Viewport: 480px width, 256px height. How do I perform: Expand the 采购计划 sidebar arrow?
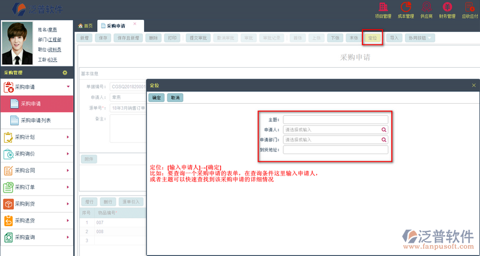coord(68,137)
